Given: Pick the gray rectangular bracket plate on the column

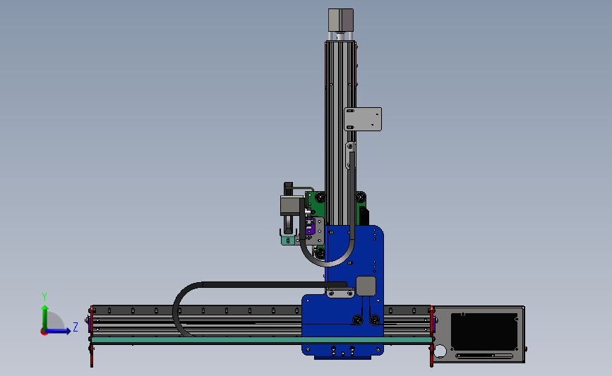Looking at the screenshot, I should coord(363,119).
